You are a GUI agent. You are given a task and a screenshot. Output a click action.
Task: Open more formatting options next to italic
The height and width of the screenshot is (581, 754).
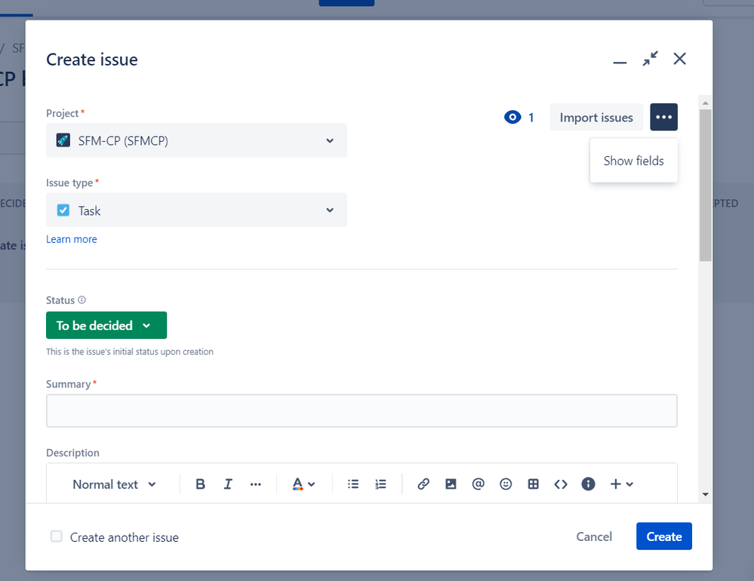coord(255,484)
